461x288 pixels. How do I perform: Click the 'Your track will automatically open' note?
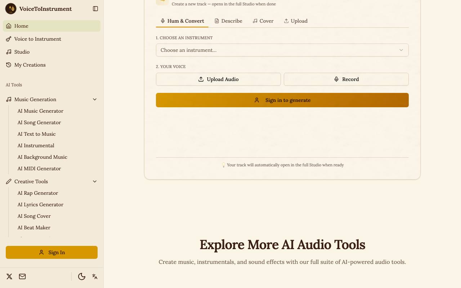coord(282,165)
